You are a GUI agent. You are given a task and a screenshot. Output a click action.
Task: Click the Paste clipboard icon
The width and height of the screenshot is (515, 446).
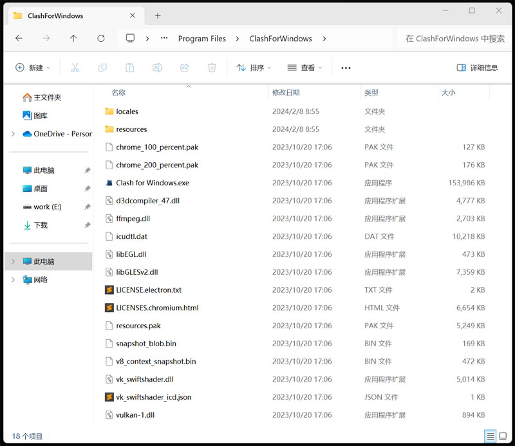coord(129,68)
